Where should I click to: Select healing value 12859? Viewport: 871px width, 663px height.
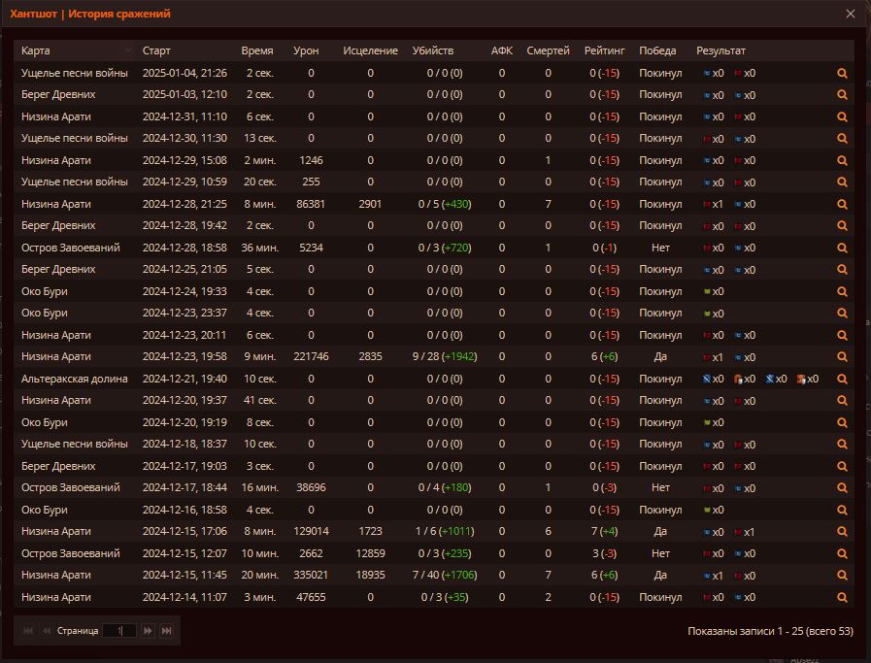[371, 553]
